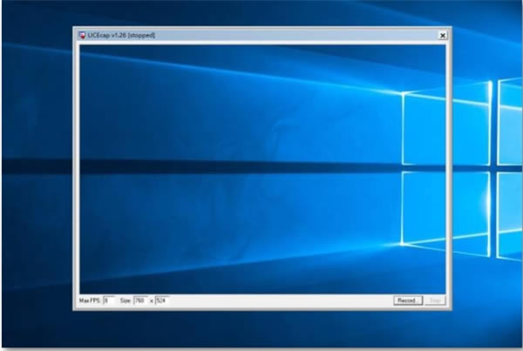This screenshot has width=523, height=351.
Task: Close the LICEcap window
Action: click(x=442, y=35)
